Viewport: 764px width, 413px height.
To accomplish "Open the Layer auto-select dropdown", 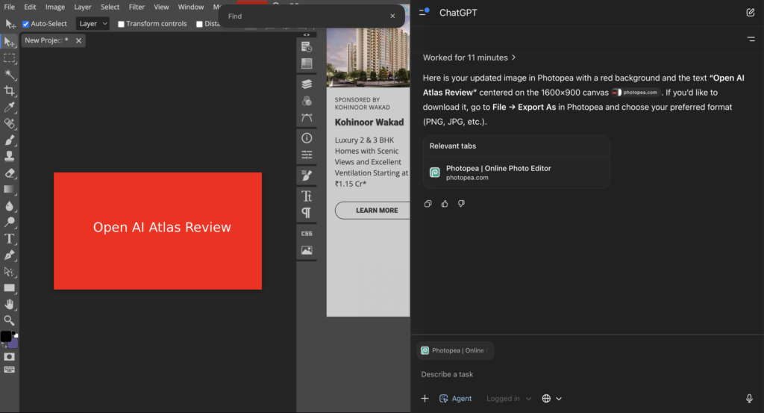I will (x=93, y=24).
